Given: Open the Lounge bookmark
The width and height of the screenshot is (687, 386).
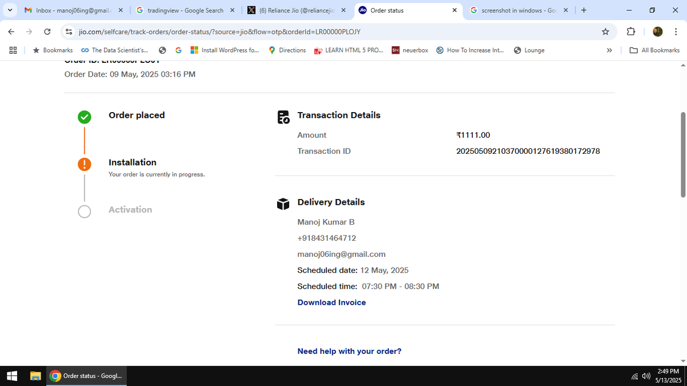Looking at the screenshot, I should (529, 50).
